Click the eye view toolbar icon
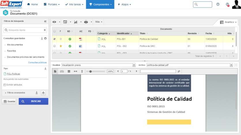This screenshot has width=241, height=135. tap(54, 22)
